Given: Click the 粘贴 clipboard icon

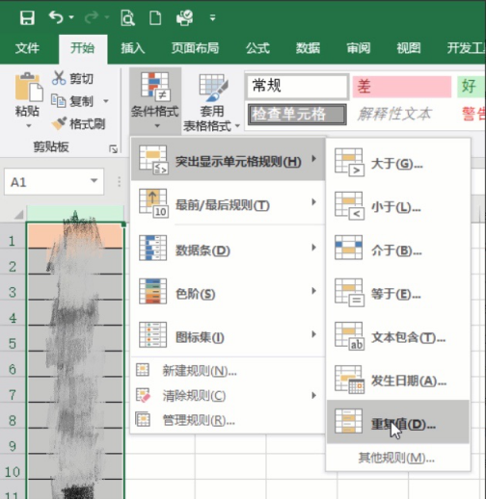Looking at the screenshot, I should pyautogui.click(x=28, y=87).
